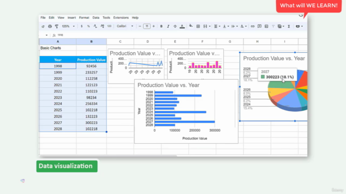Viewport: 346px width, 194px height.
Task: Open the borders tool
Action: point(198,26)
